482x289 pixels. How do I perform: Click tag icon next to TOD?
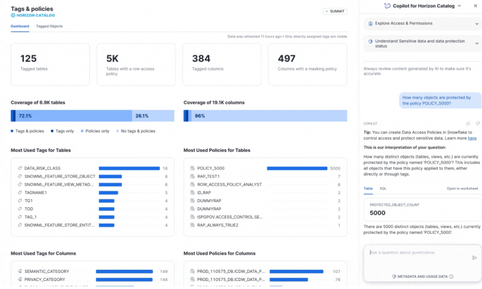[20, 209]
